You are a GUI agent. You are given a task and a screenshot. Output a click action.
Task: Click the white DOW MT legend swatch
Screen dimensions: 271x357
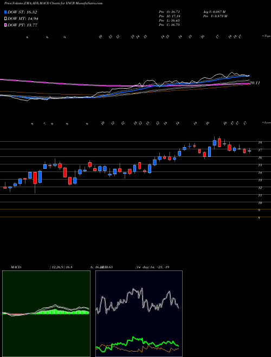6,19
